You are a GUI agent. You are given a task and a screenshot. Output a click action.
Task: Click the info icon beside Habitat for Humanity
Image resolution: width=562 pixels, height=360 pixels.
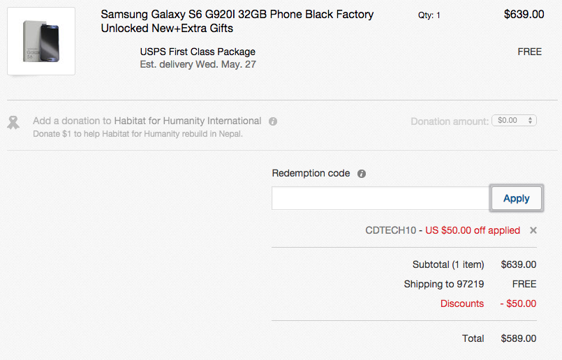coord(273,121)
